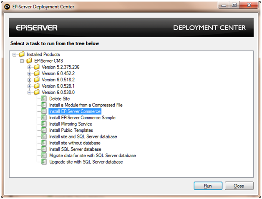Click the icon next to Install SQL Server database

point(45,149)
